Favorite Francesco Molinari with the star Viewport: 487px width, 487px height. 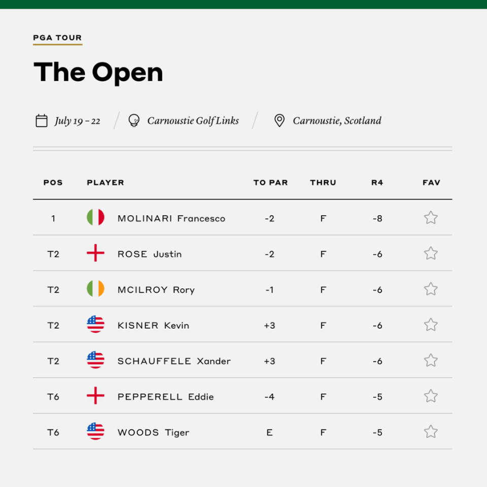(431, 218)
